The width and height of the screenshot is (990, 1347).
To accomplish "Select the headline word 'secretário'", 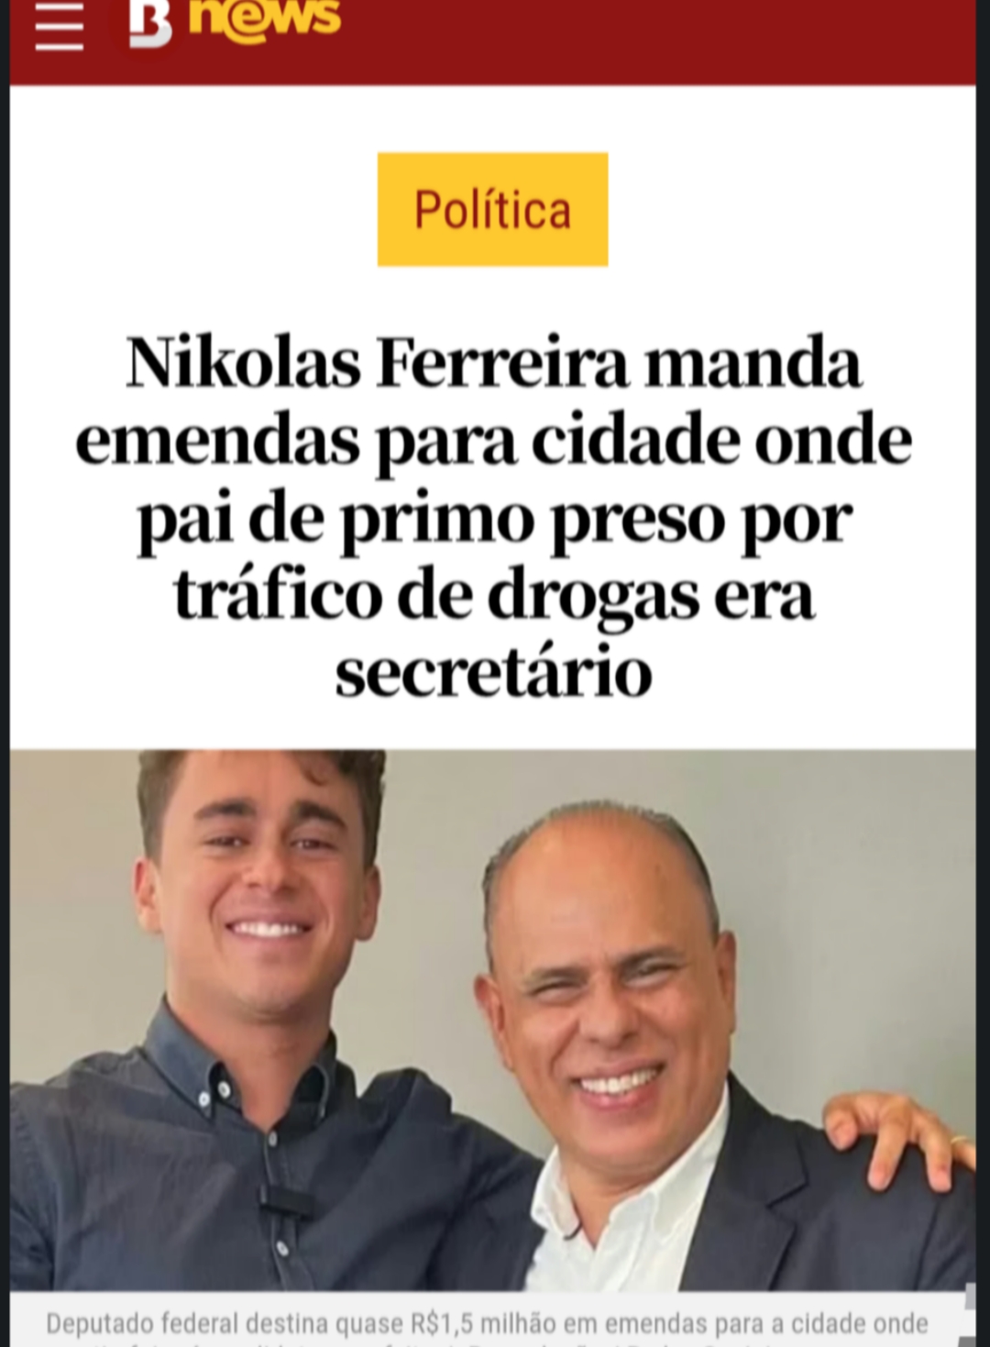I will (493, 673).
